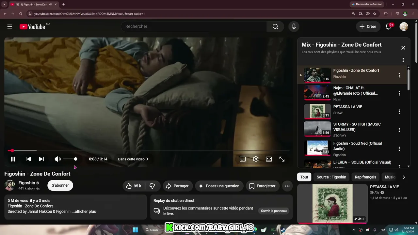Image resolution: width=418 pixels, height=235 pixels.
Task: Click the taskbar system tray microphone icon
Action: click(375, 230)
